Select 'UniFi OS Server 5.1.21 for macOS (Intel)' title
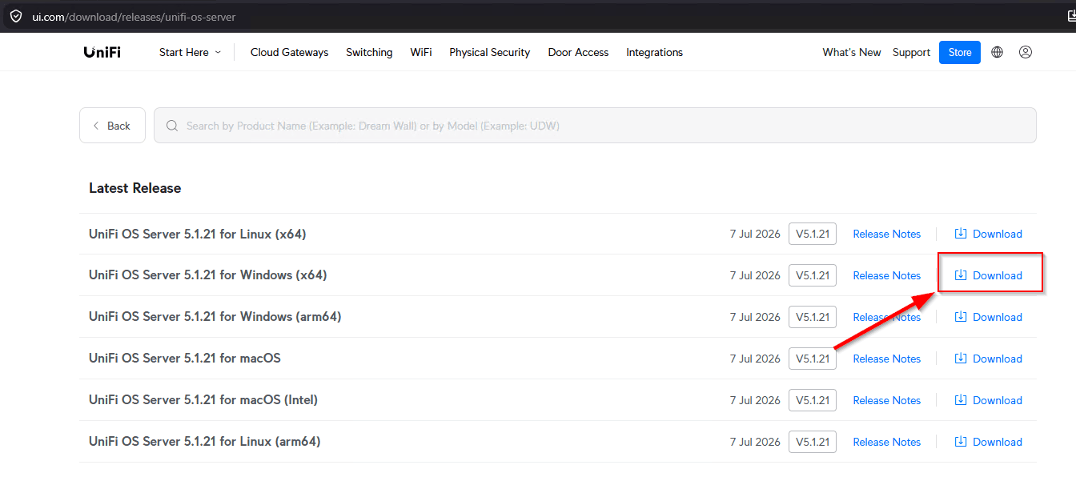Image resolution: width=1076 pixels, height=485 pixels. pyautogui.click(x=203, y=400)
